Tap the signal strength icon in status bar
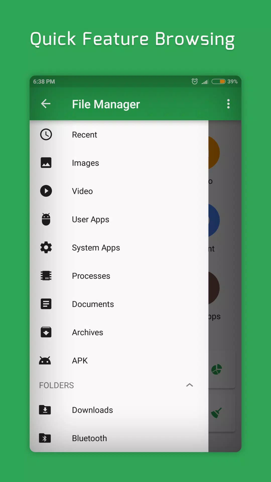 click(205, 82)
